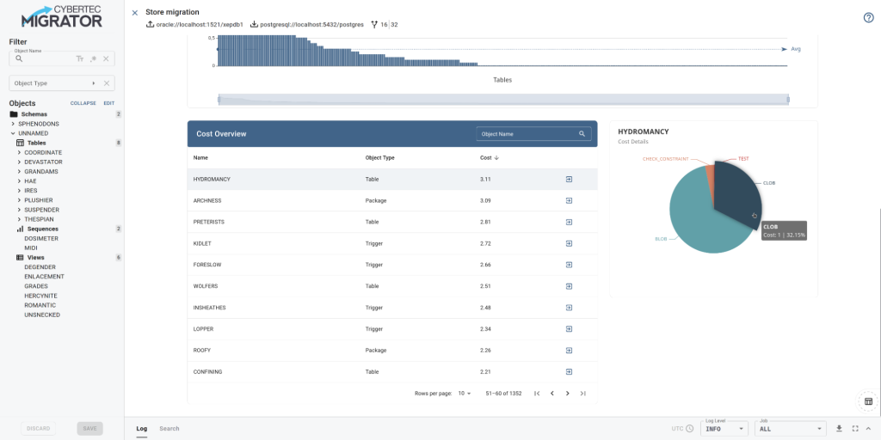
Task: Click the COLLAPSE button in Objects panel
Action: point(83,103)
